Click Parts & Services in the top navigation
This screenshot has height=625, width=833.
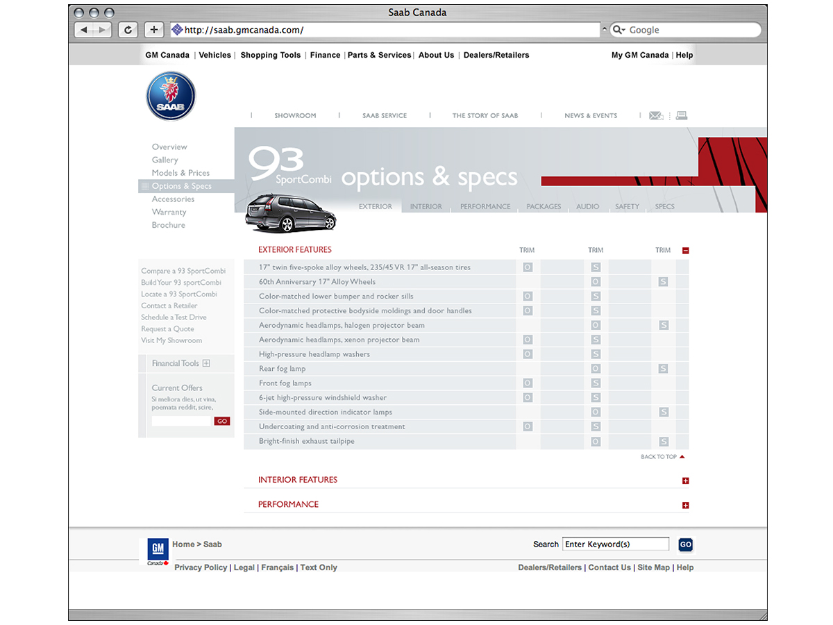tap(380, 55)
